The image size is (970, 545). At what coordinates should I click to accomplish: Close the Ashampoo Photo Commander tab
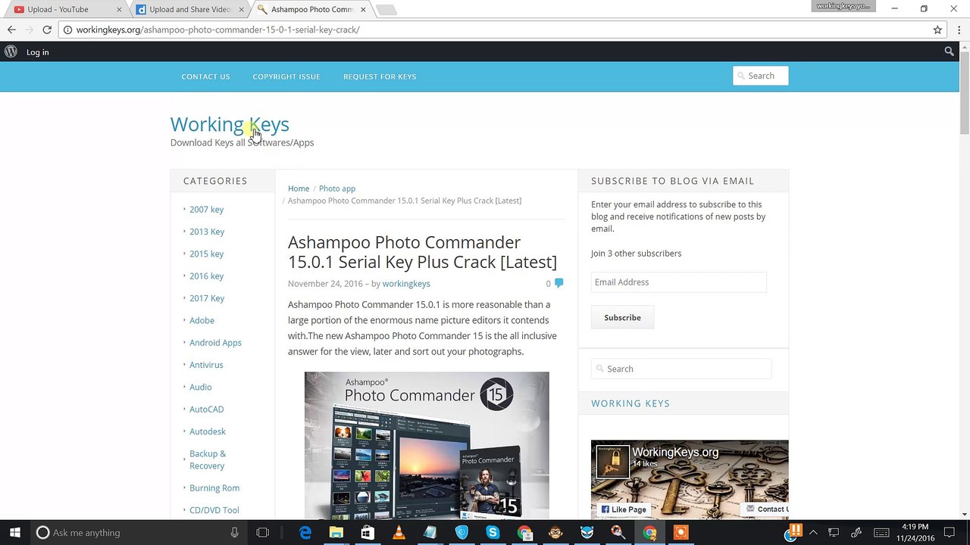point(363,10)
